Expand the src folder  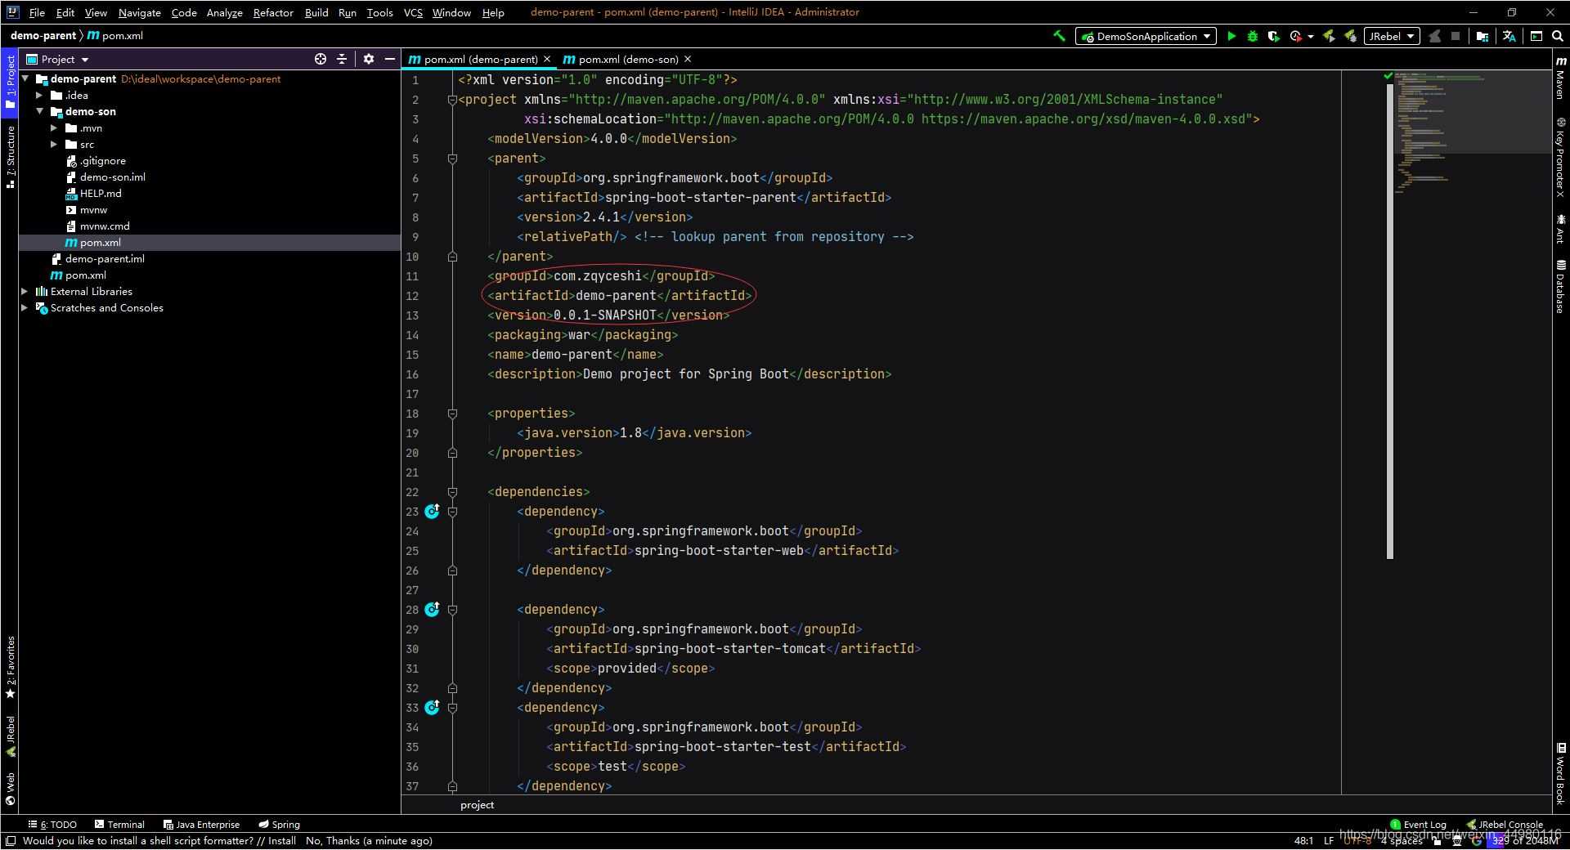coord(56,144)
